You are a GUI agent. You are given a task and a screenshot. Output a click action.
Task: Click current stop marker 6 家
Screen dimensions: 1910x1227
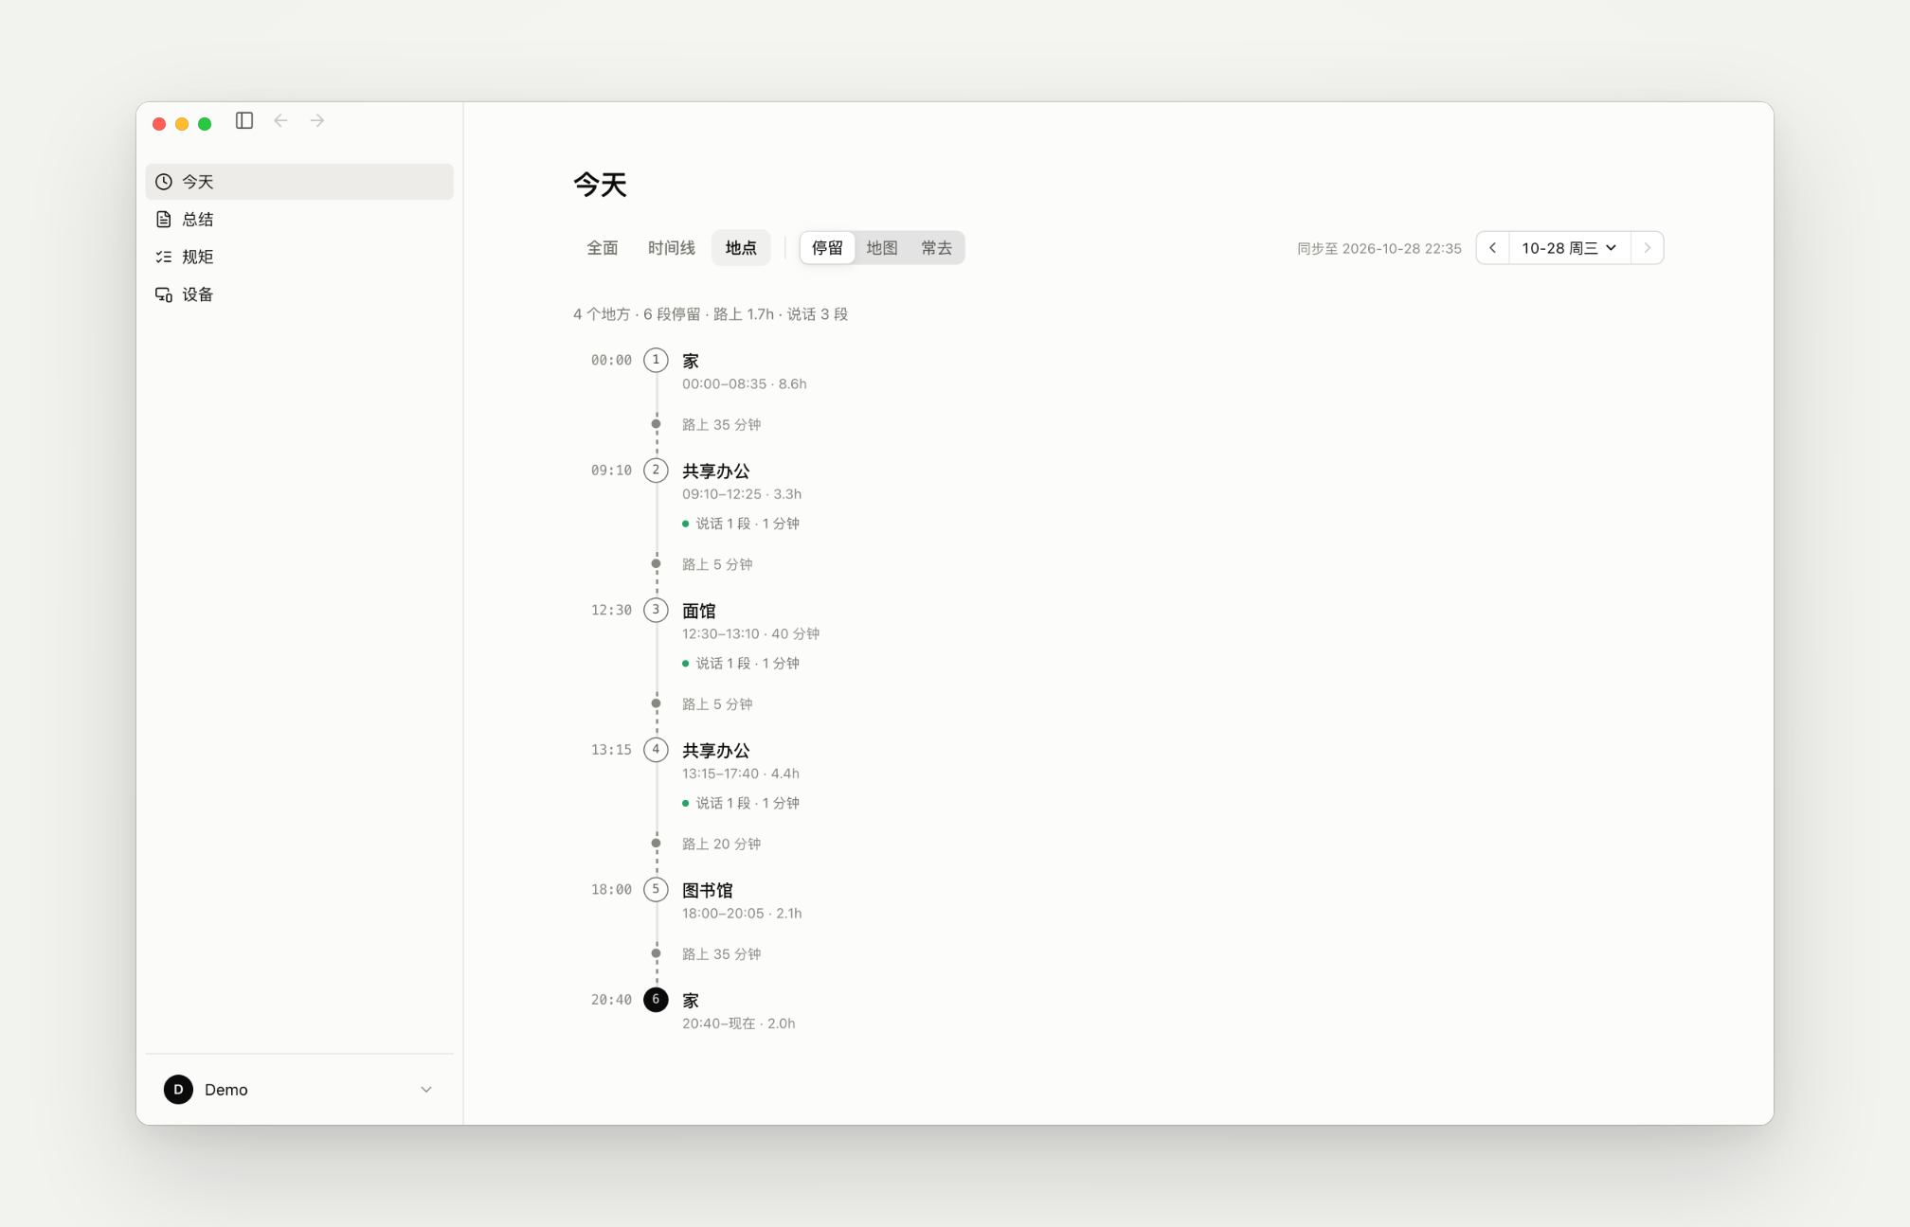pos(656,1000)
